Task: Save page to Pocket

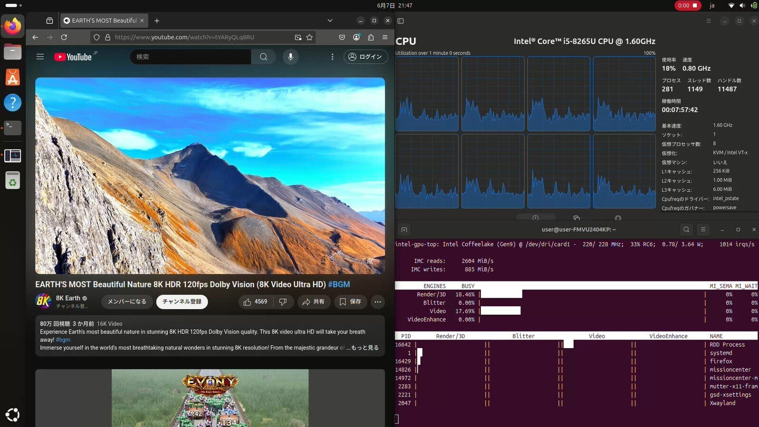Action: tap(342, 37)
